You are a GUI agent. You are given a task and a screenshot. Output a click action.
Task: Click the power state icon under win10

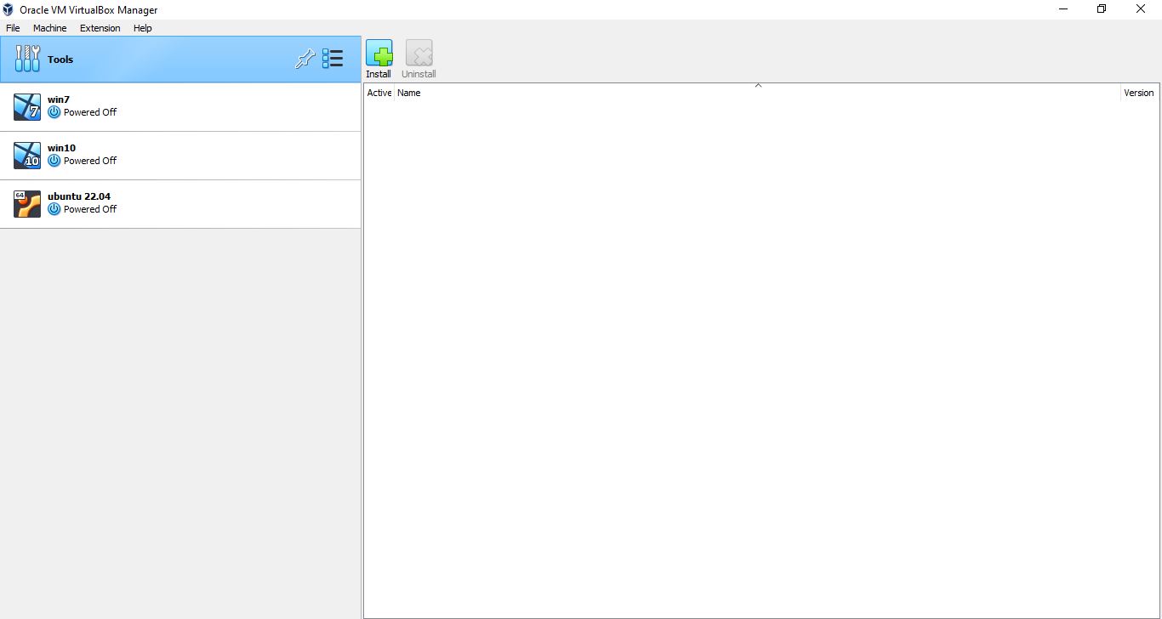coord(54,161)
